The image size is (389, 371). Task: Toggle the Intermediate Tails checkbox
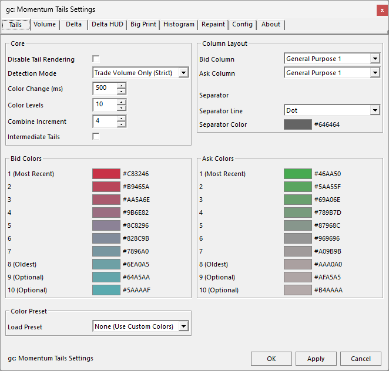96,137
